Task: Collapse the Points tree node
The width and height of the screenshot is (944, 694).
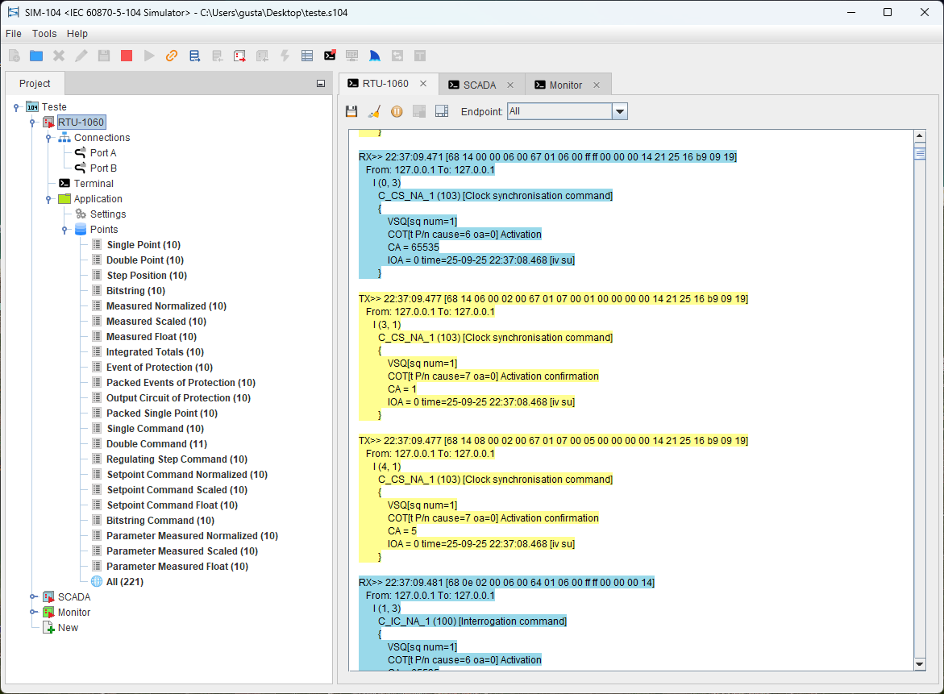Action: (64, 230)
